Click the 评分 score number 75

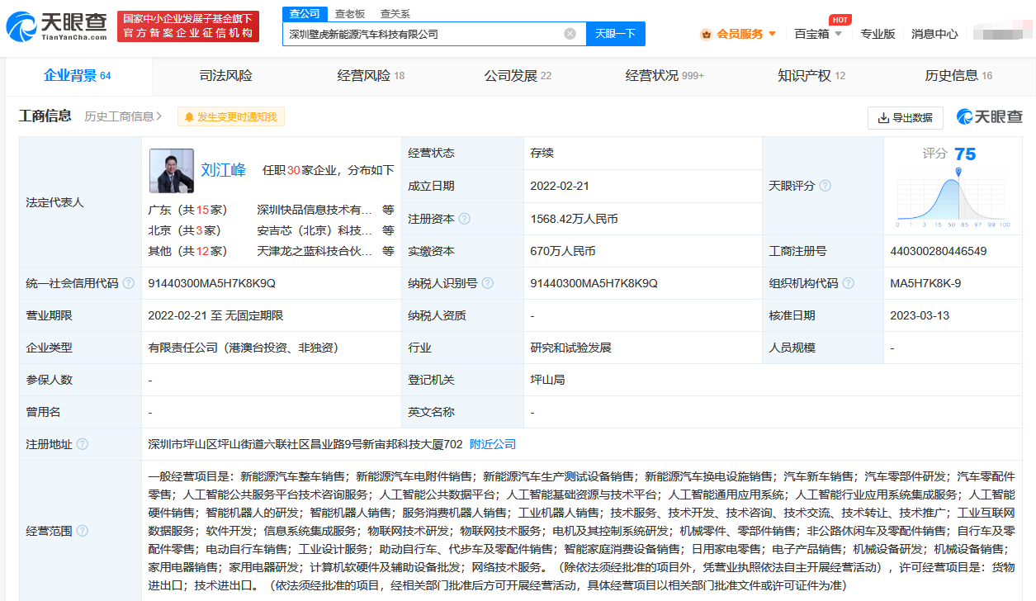click(965, 154)
